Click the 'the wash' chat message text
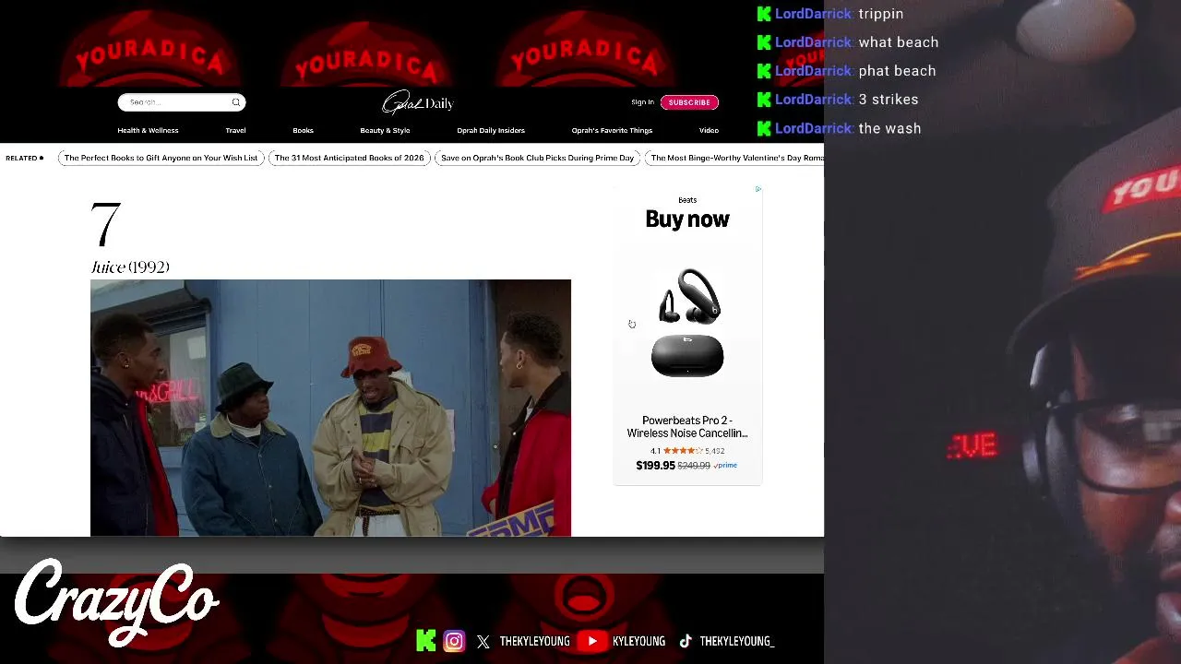Image resolution: width=1181 pixels, height=664 pixels. [889, 128]
